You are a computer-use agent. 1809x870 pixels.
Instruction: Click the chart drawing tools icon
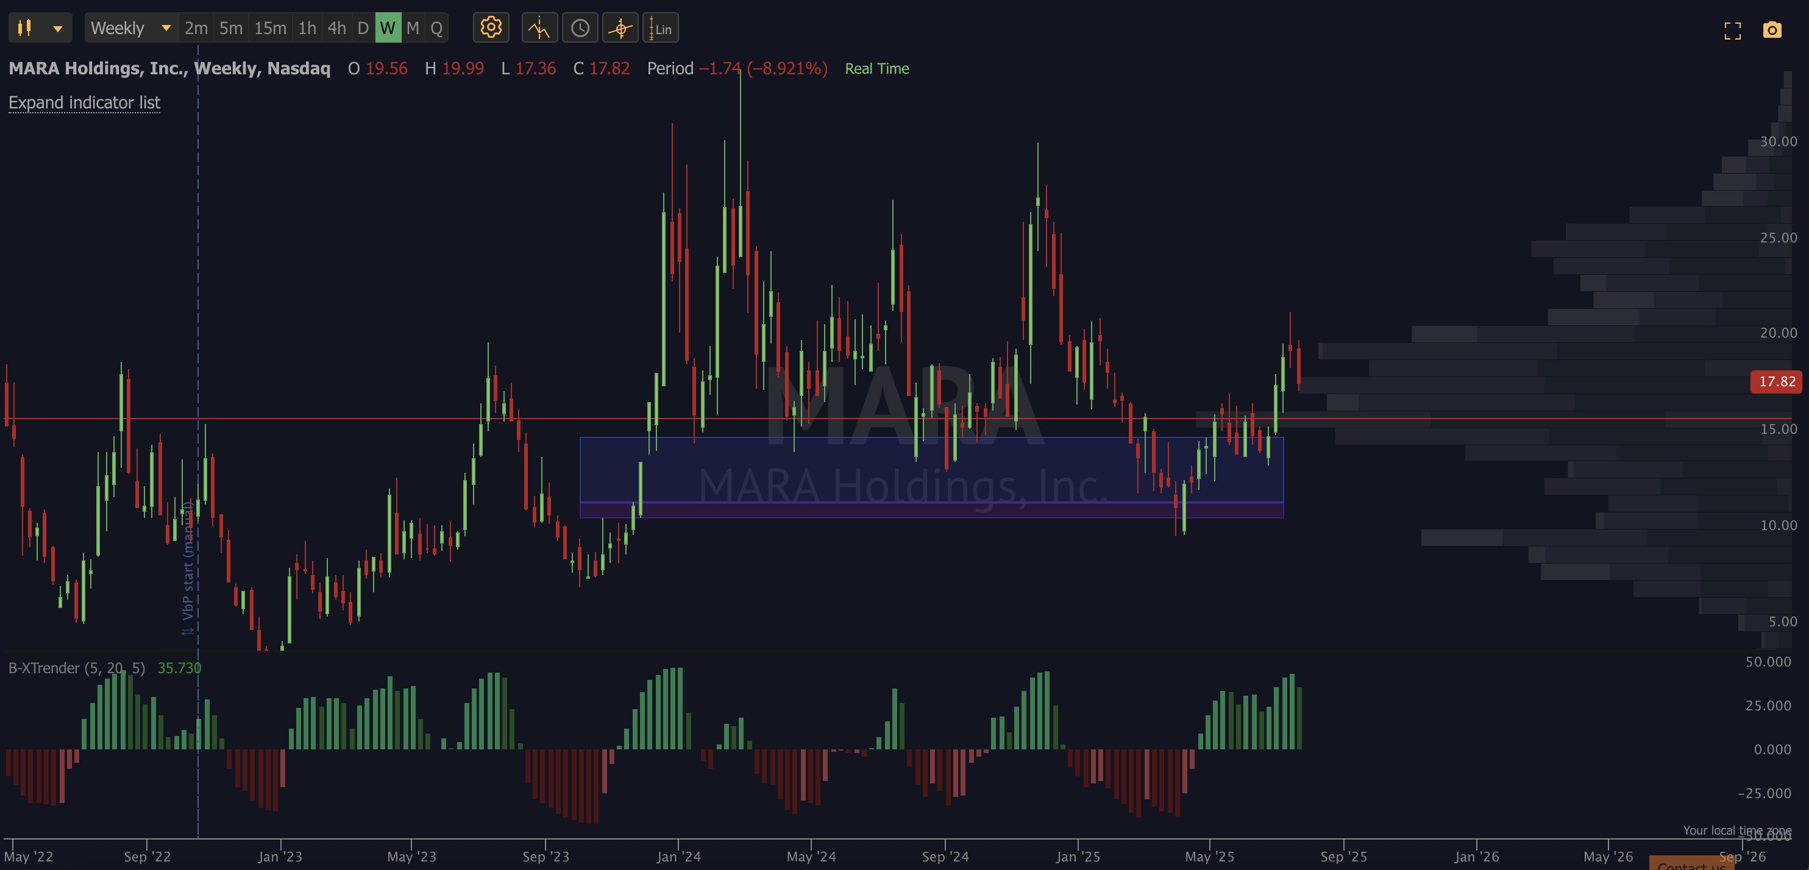coord(539,28)
